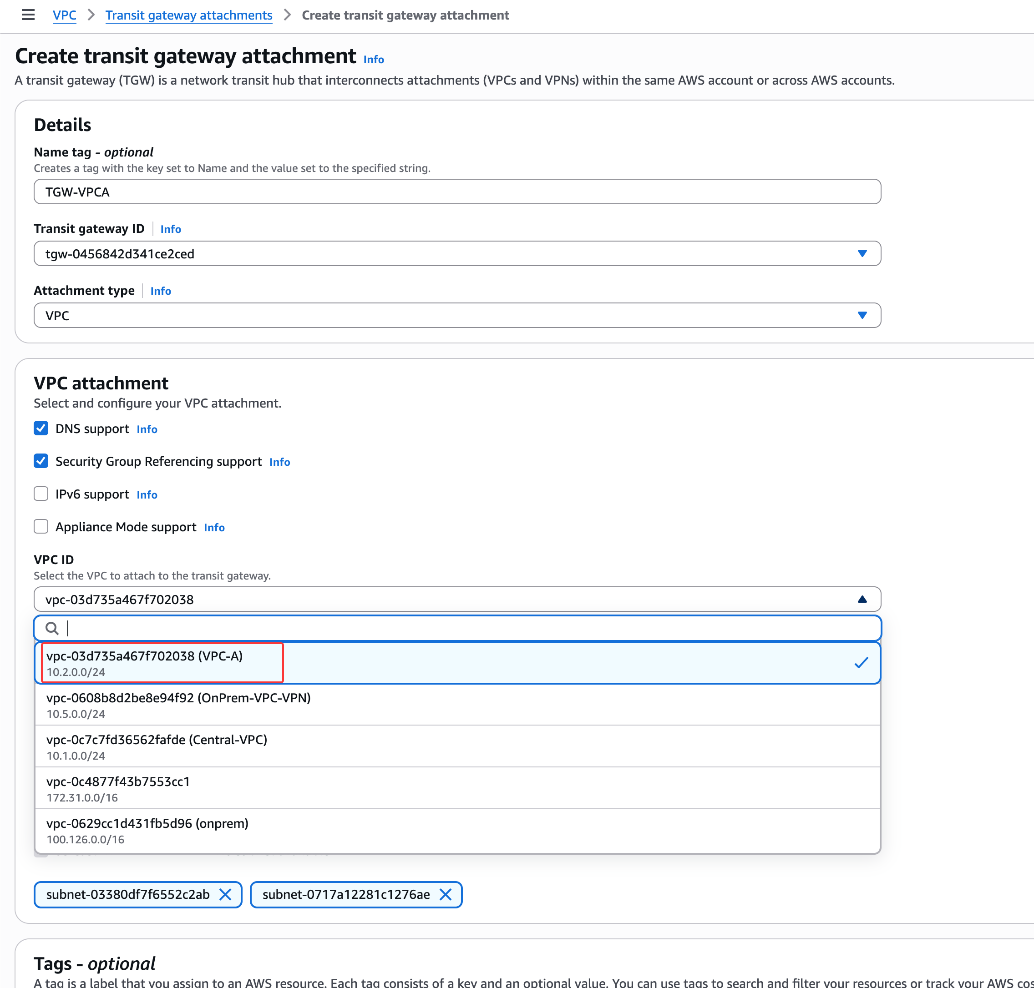Screen dimensions: 1034x988
Task: Click the search magnifier icon in VPC dropdown
Action: (51, 628)
